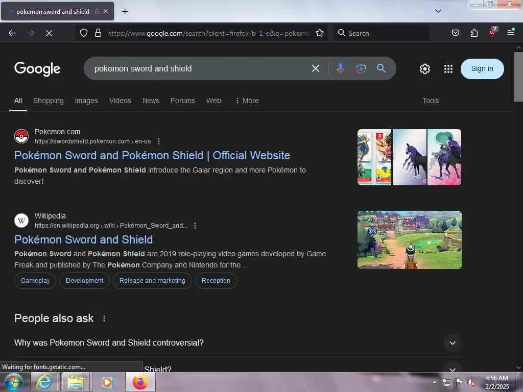Open Pokémon Sword and Shield Official Website link

[x=152, y=155]
